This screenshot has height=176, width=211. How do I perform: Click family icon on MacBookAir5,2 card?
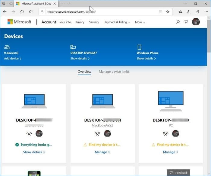[97, 133]
